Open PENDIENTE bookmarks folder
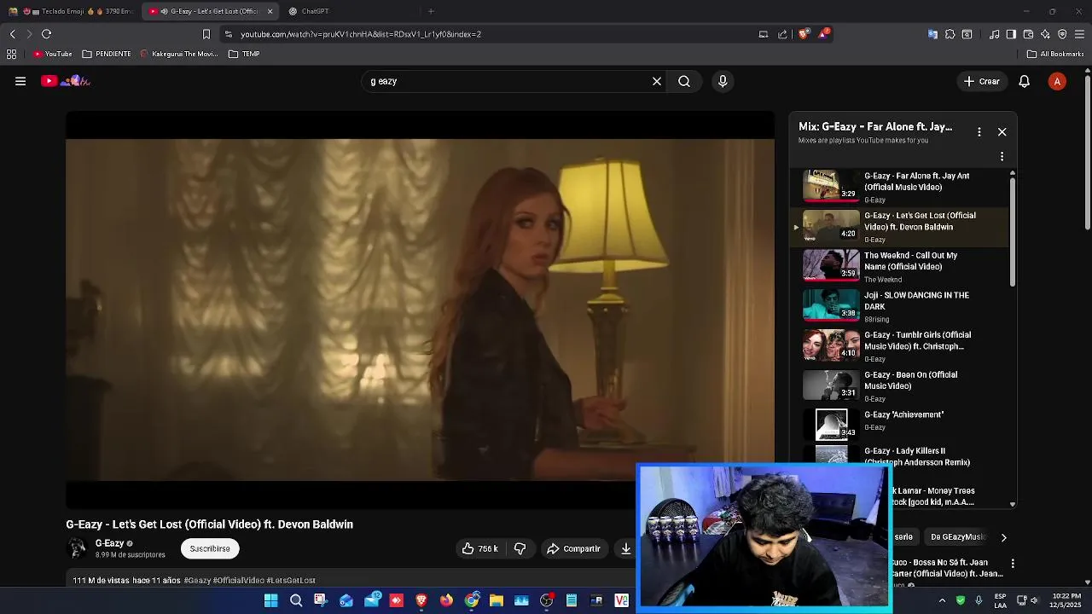Viewport: 1092px width, 614px height. (x=107, y=54)
